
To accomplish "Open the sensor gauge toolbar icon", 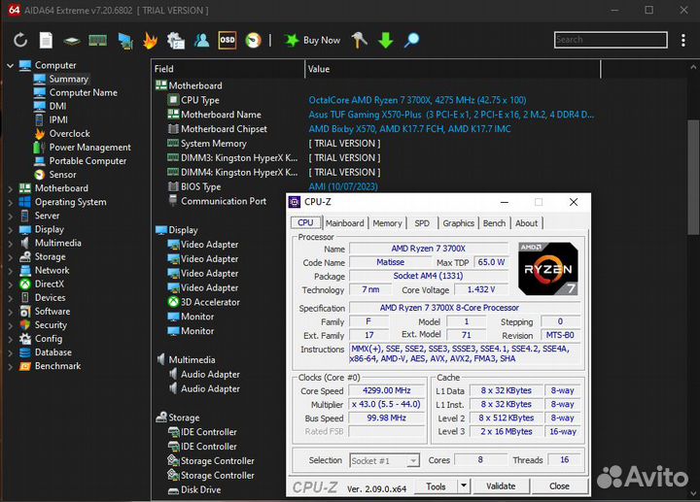I will coord(253,40).
